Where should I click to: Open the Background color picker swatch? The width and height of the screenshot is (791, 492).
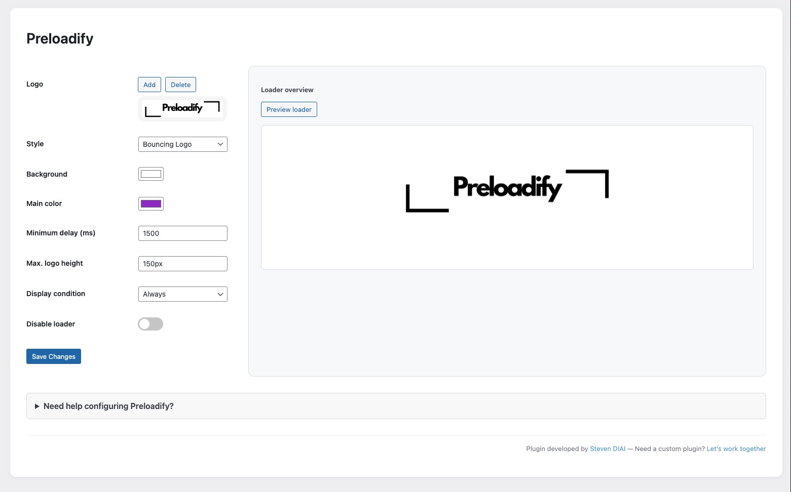(x=151, y=174)
